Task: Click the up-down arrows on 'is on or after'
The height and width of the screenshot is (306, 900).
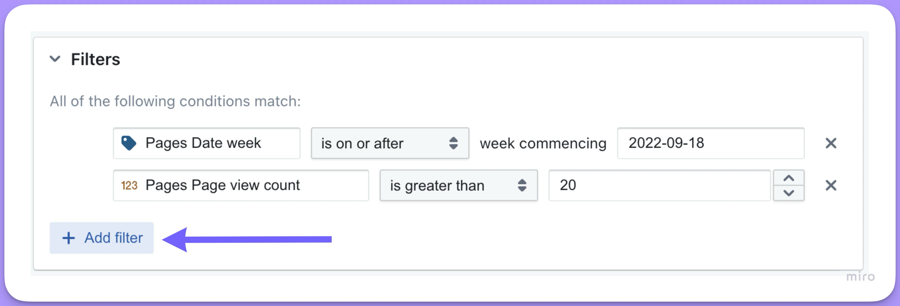Action: click(x=453, y=143)
